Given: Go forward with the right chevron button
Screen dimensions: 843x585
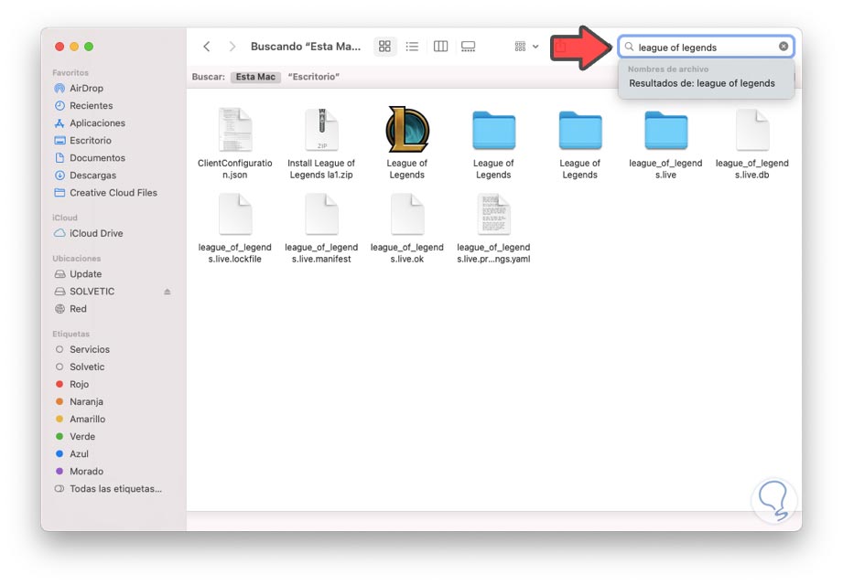Looking at the screenshot, I should [x=232, y=47].
